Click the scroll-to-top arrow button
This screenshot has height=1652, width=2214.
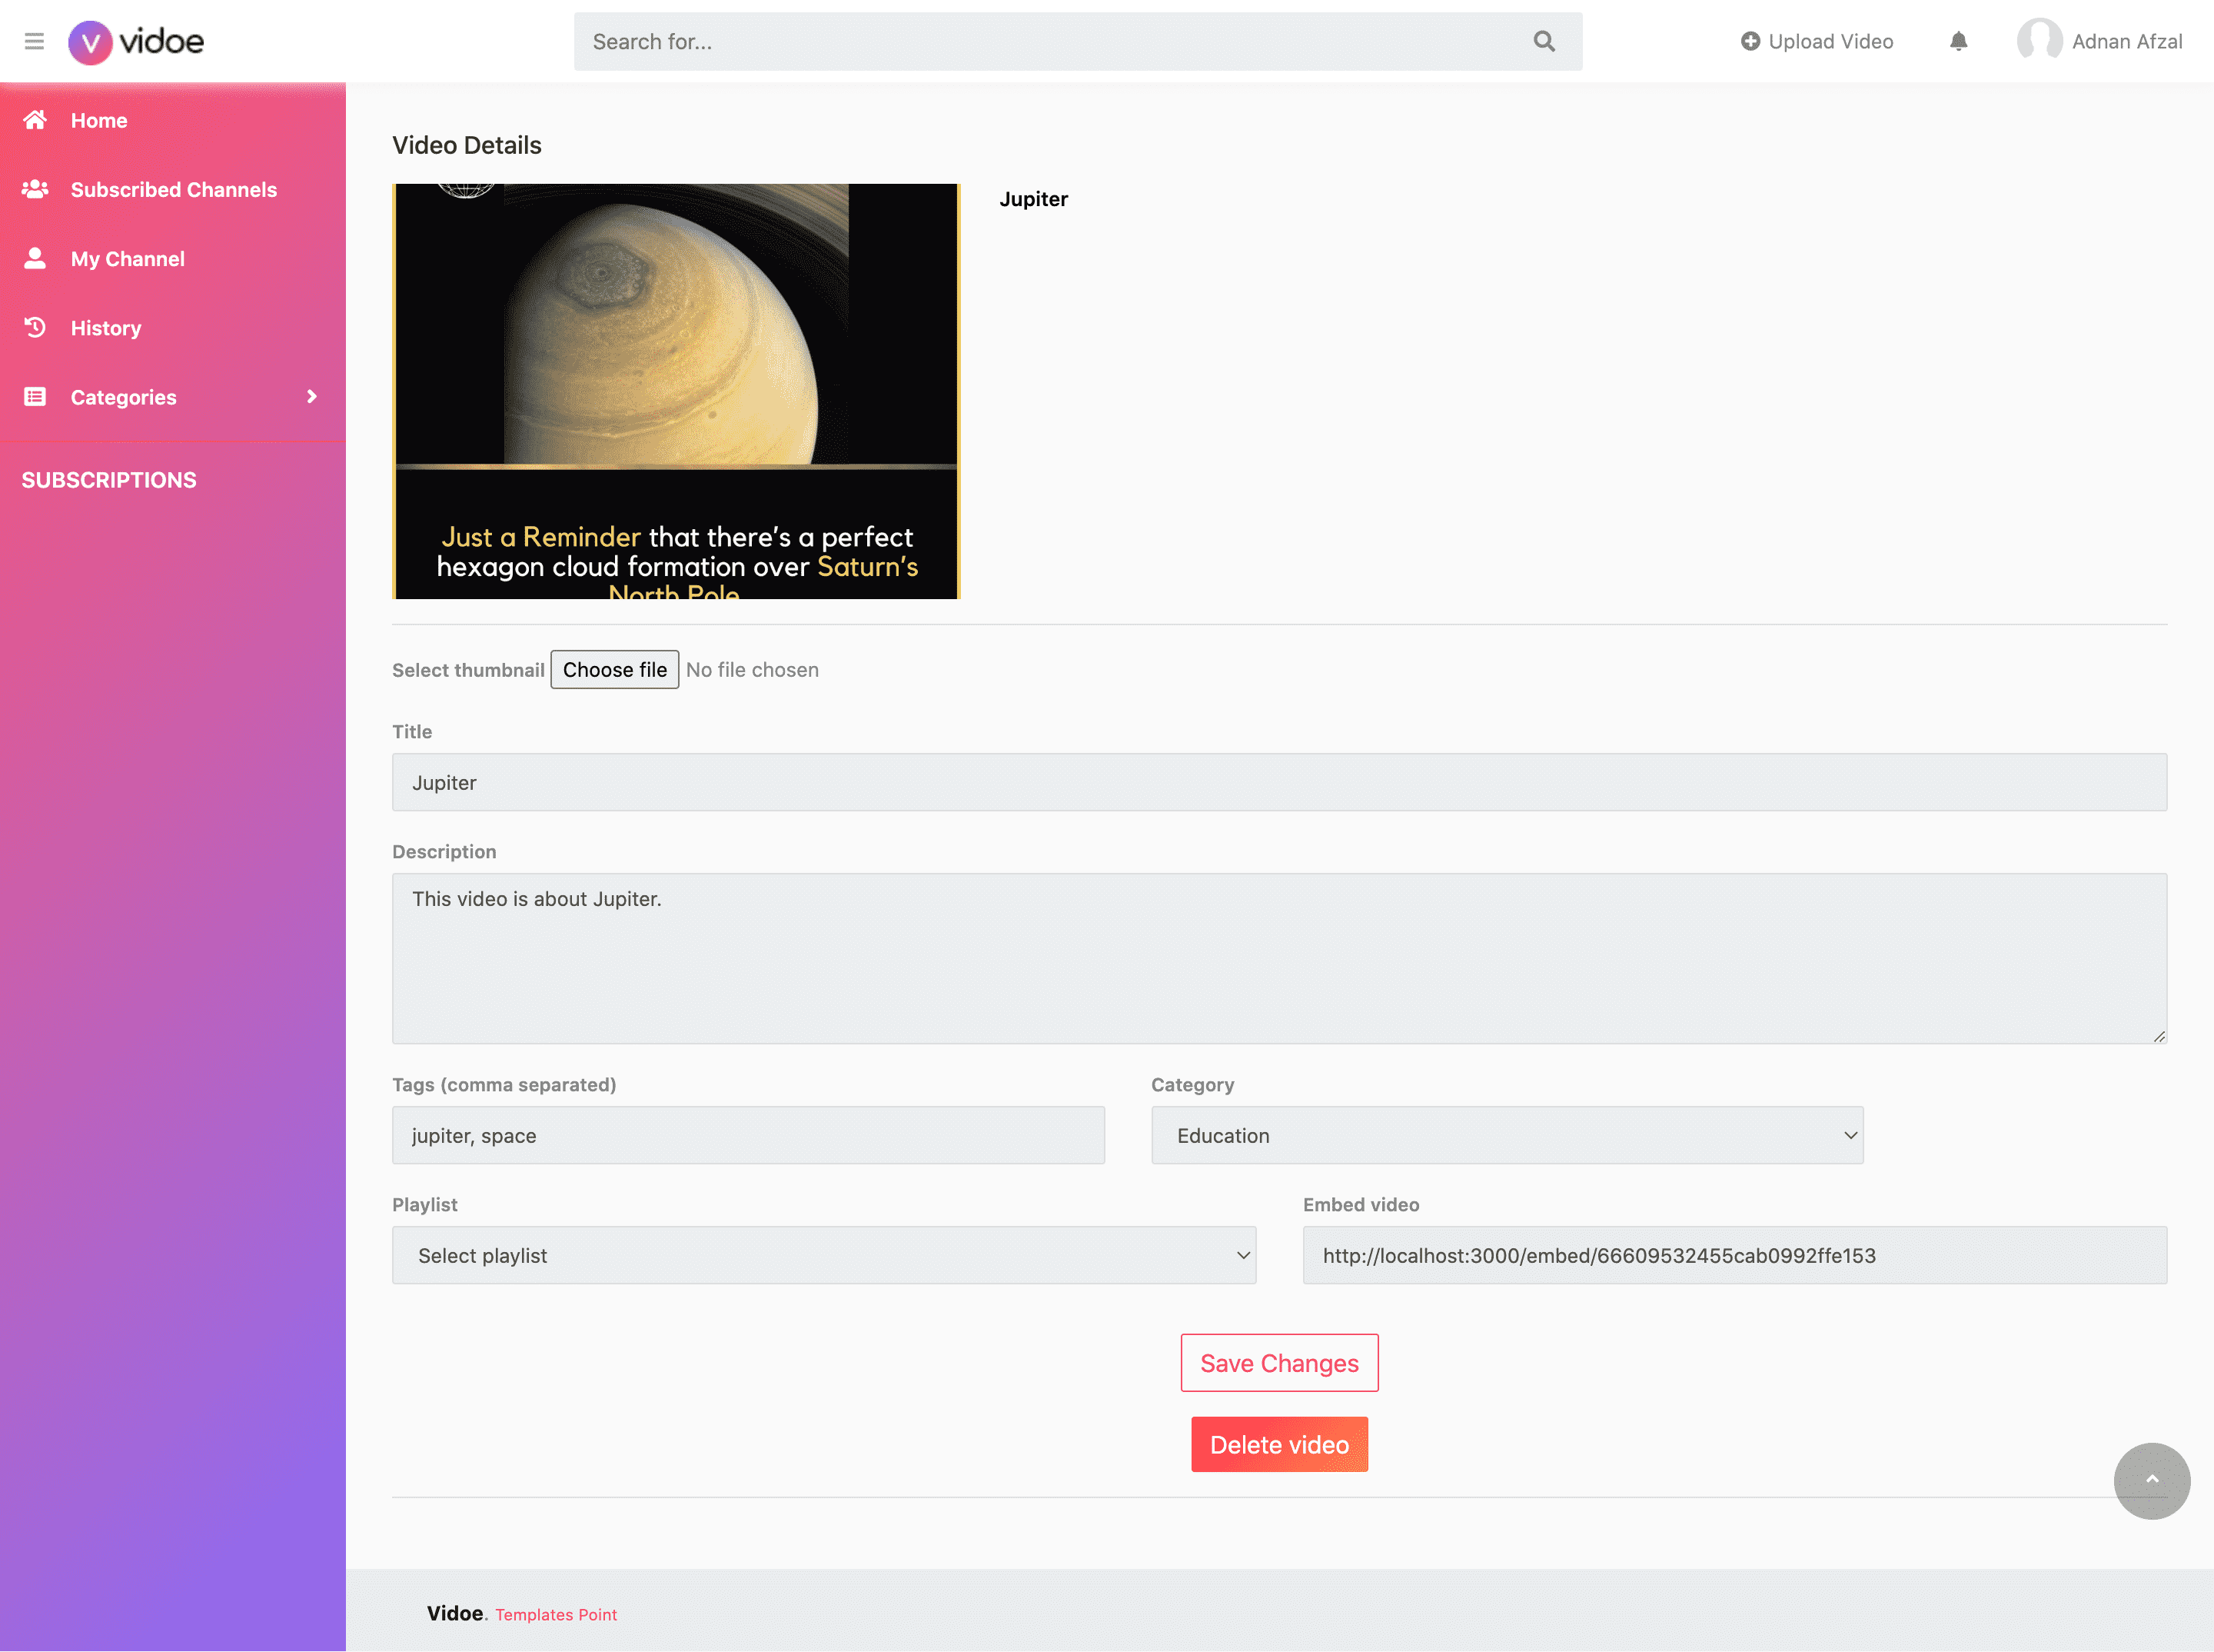pyautogui.click(x=2151, y=1480)
